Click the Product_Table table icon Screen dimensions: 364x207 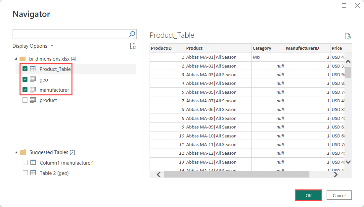(33, 69)
